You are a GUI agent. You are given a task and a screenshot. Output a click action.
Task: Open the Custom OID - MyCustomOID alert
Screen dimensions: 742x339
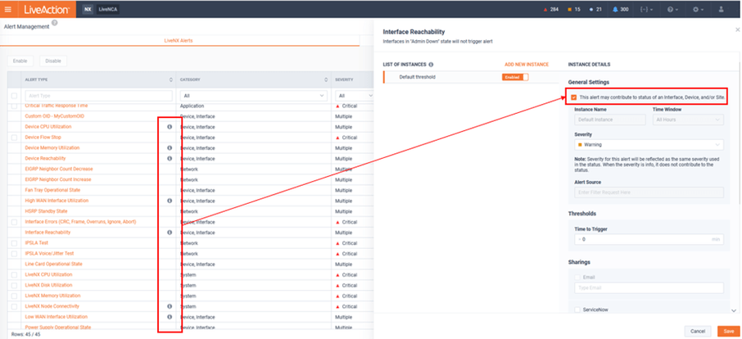[54, 116]
